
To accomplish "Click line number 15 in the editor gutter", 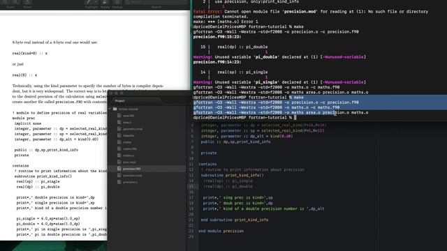I will coord(191,186).
